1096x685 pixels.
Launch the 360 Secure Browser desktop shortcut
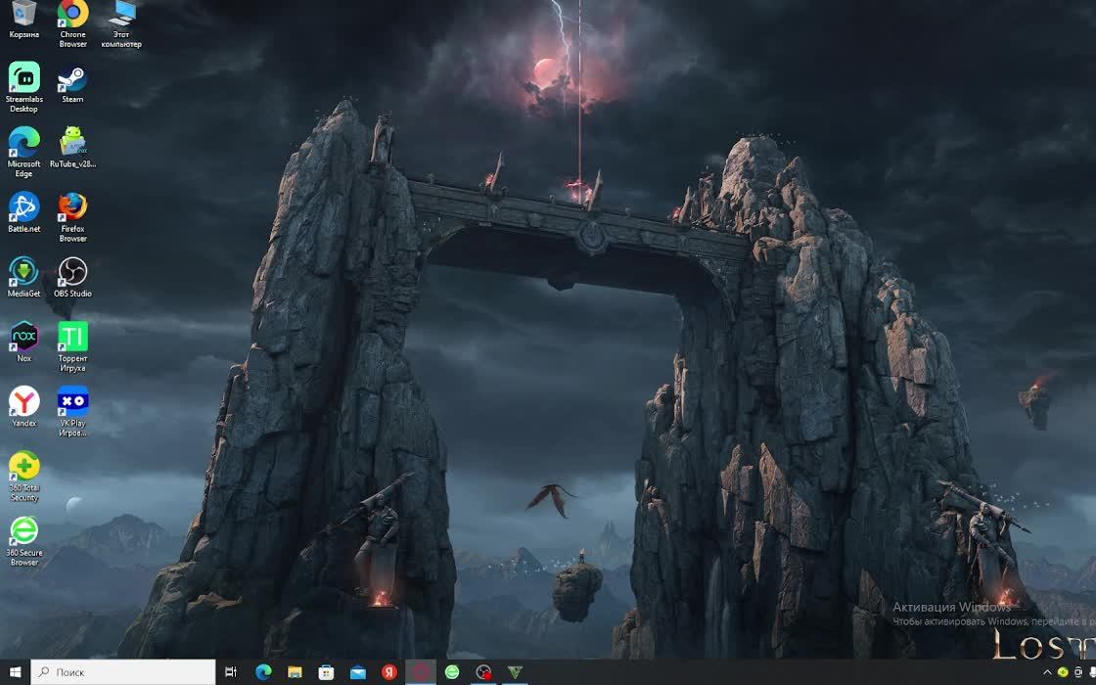(23, 541)
